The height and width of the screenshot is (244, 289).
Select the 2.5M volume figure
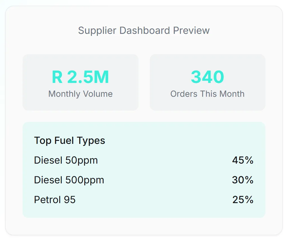(88, 77)
